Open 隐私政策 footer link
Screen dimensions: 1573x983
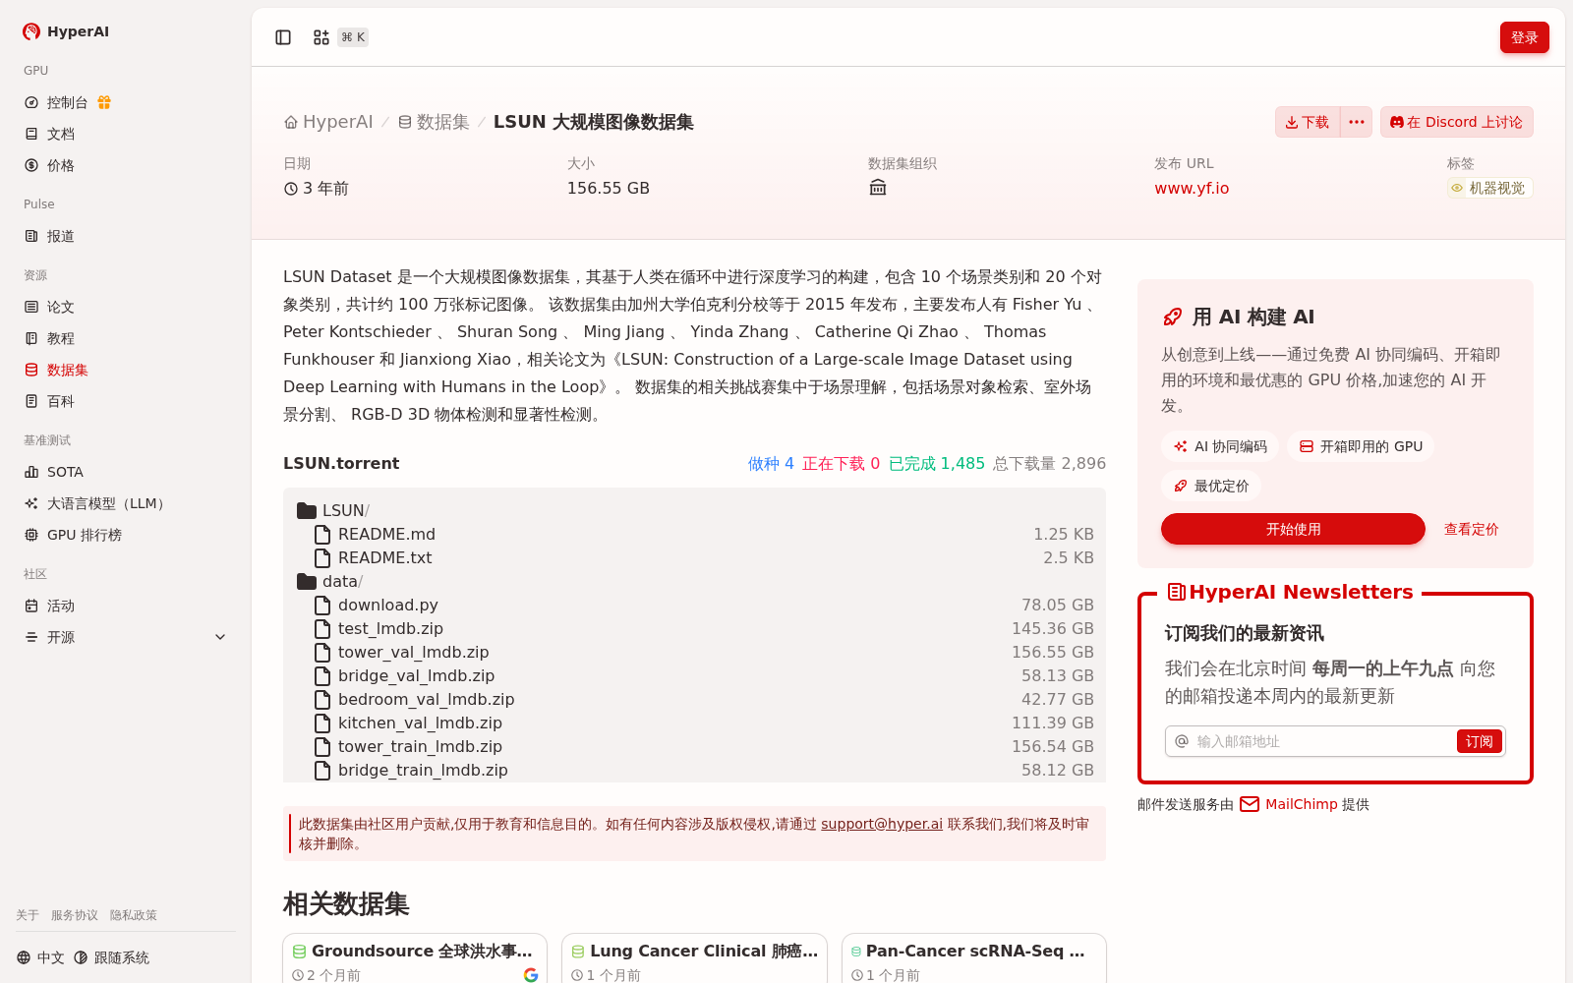pyautogui.click(x=134, y=915)
